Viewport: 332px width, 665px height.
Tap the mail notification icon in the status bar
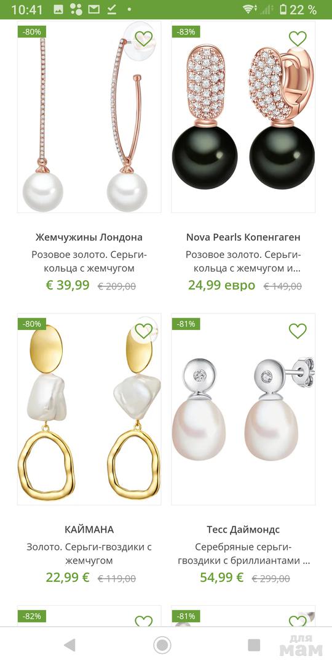94,9
